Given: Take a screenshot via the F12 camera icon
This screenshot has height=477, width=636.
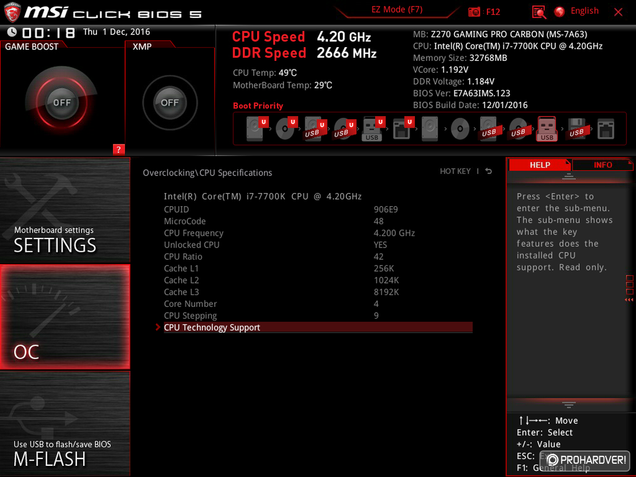Looking at the screenshot, I should click(474, 12).
